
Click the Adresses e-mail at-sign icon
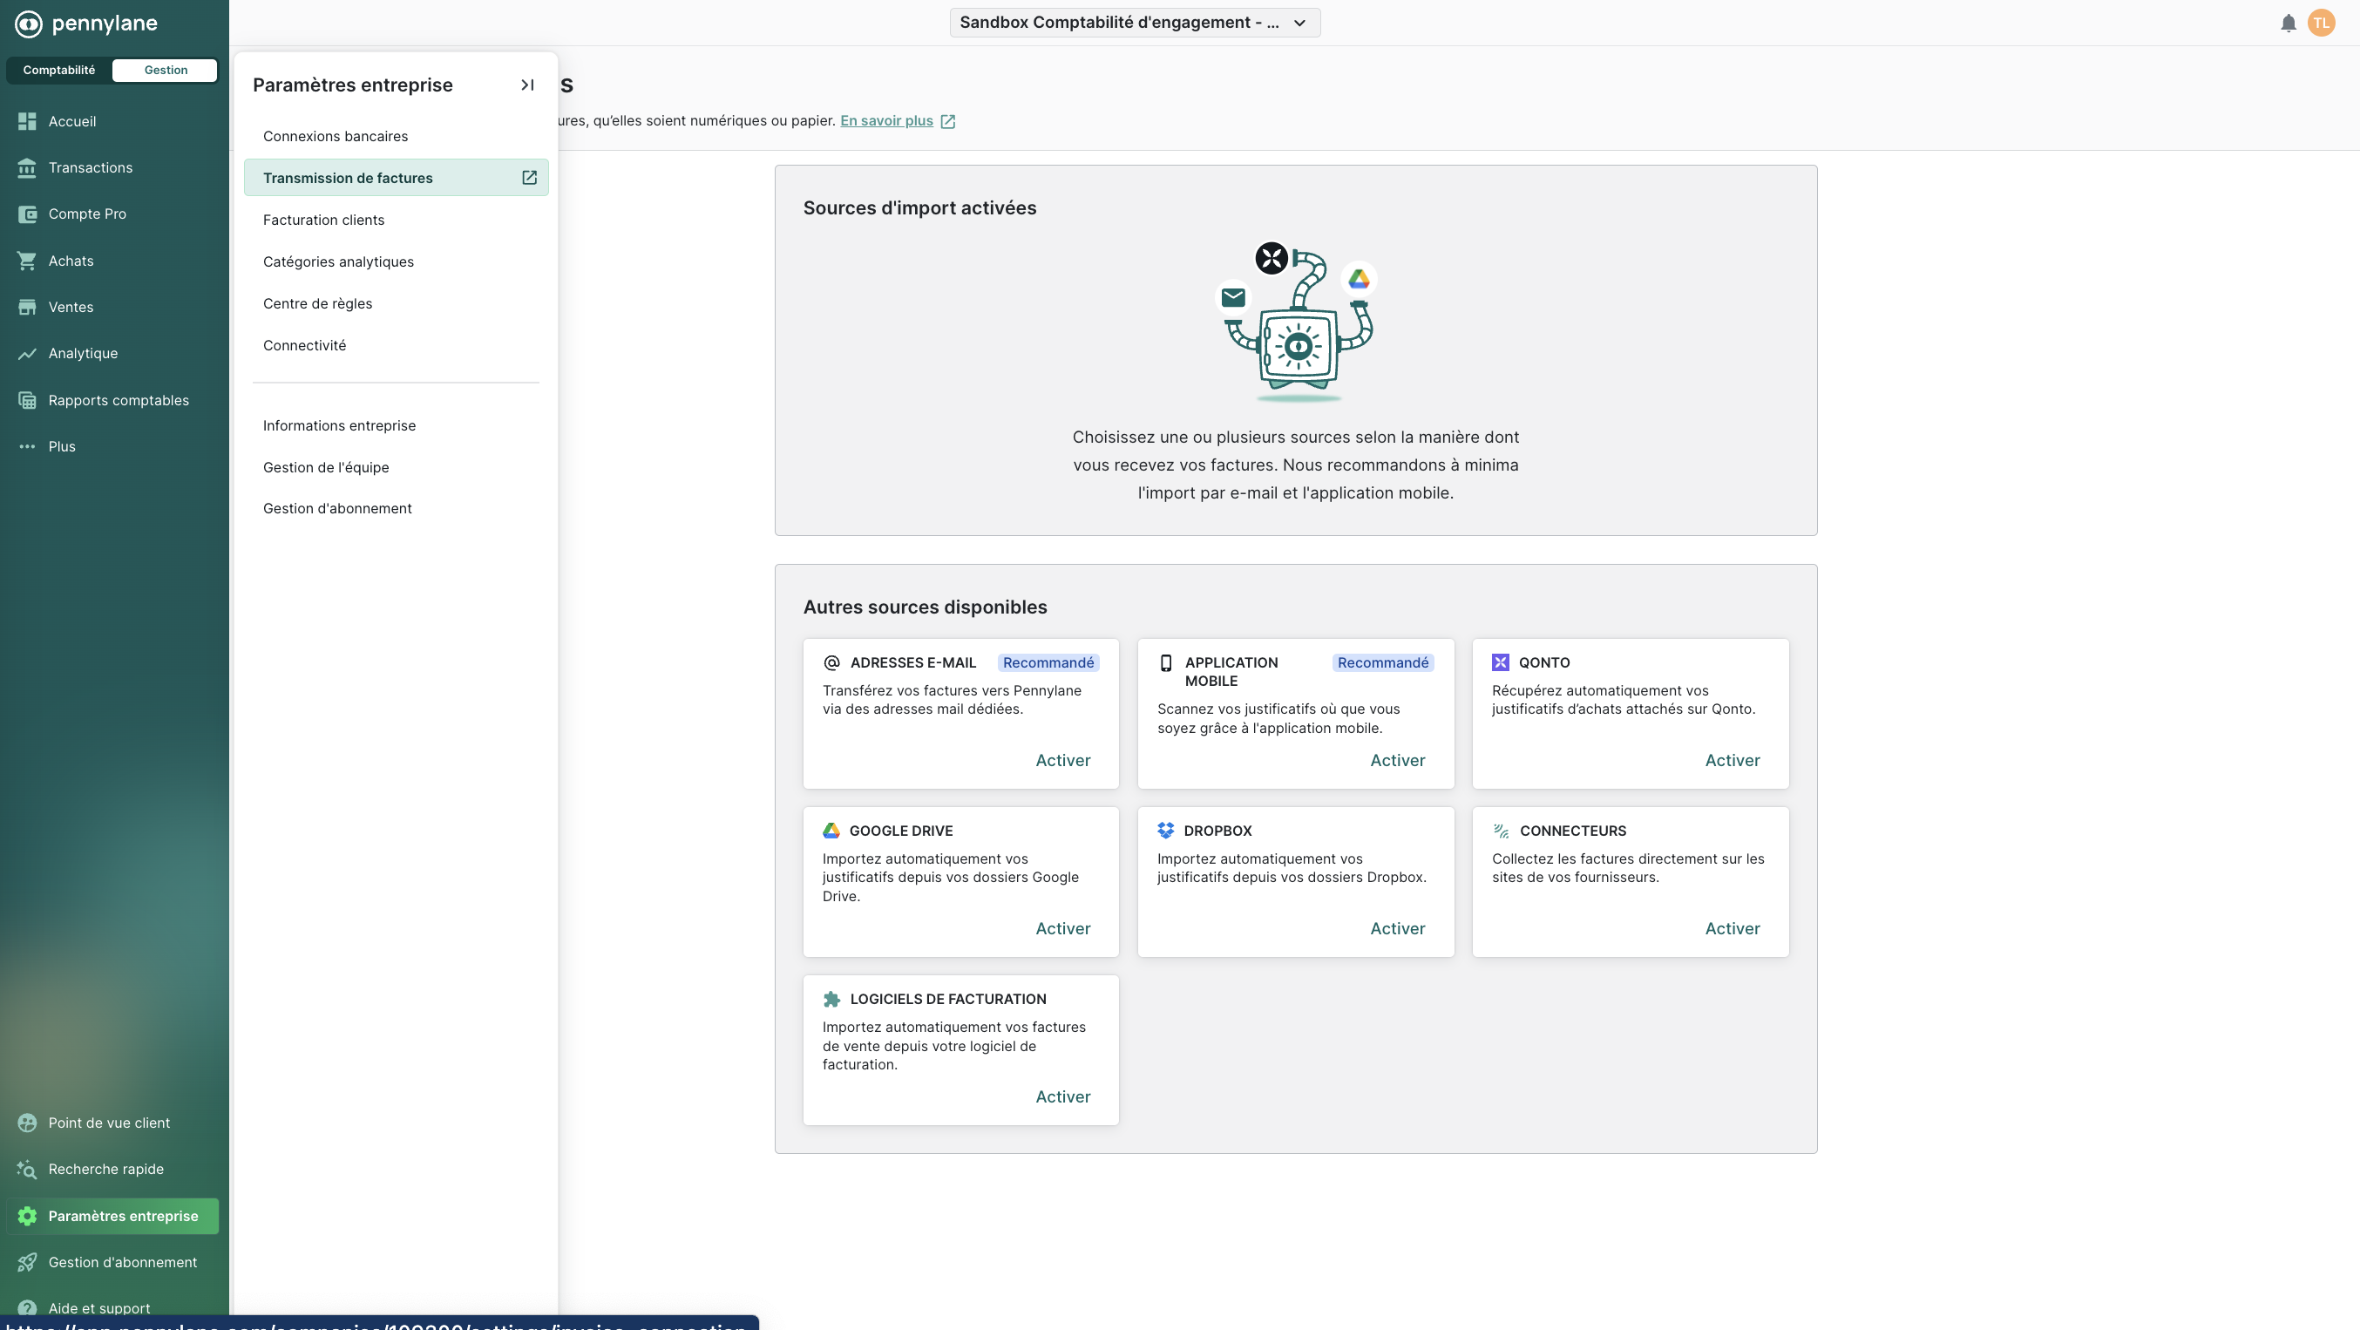[832, 663]
